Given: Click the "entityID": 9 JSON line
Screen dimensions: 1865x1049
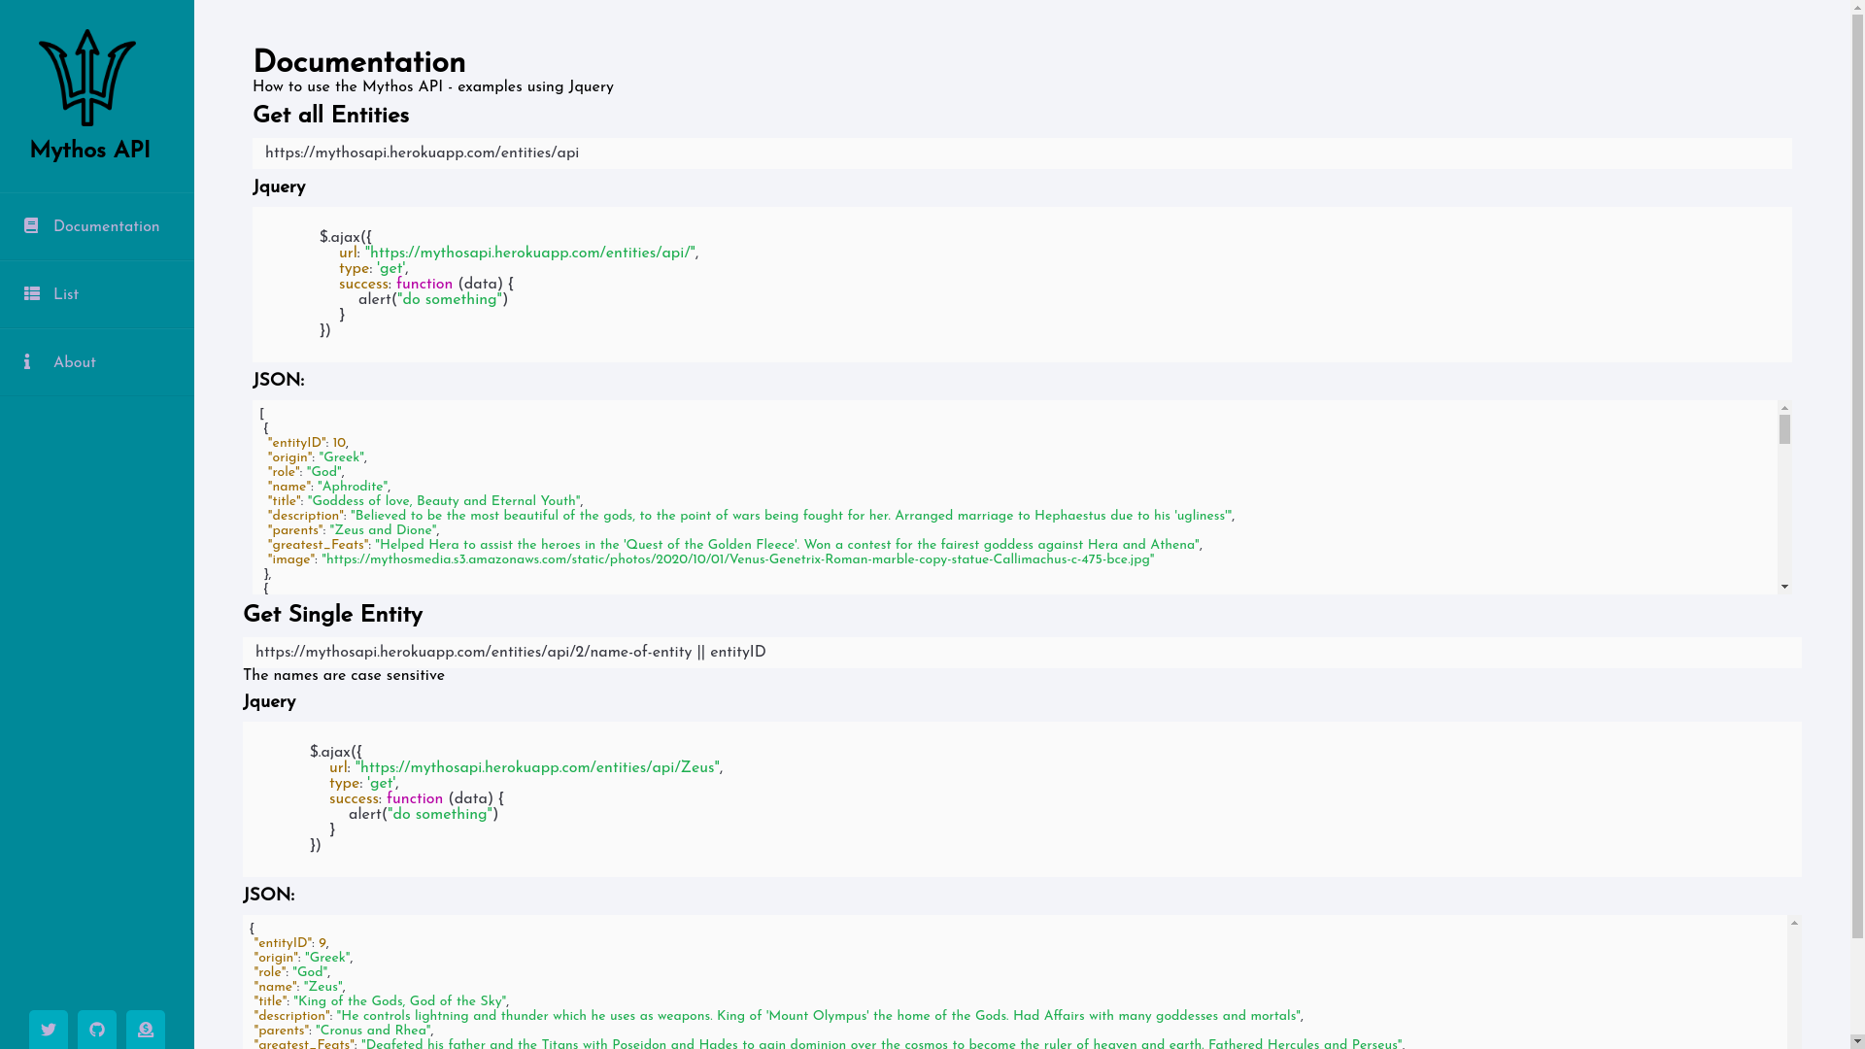Looking at the screenshot, I should (x=291, y=943).
